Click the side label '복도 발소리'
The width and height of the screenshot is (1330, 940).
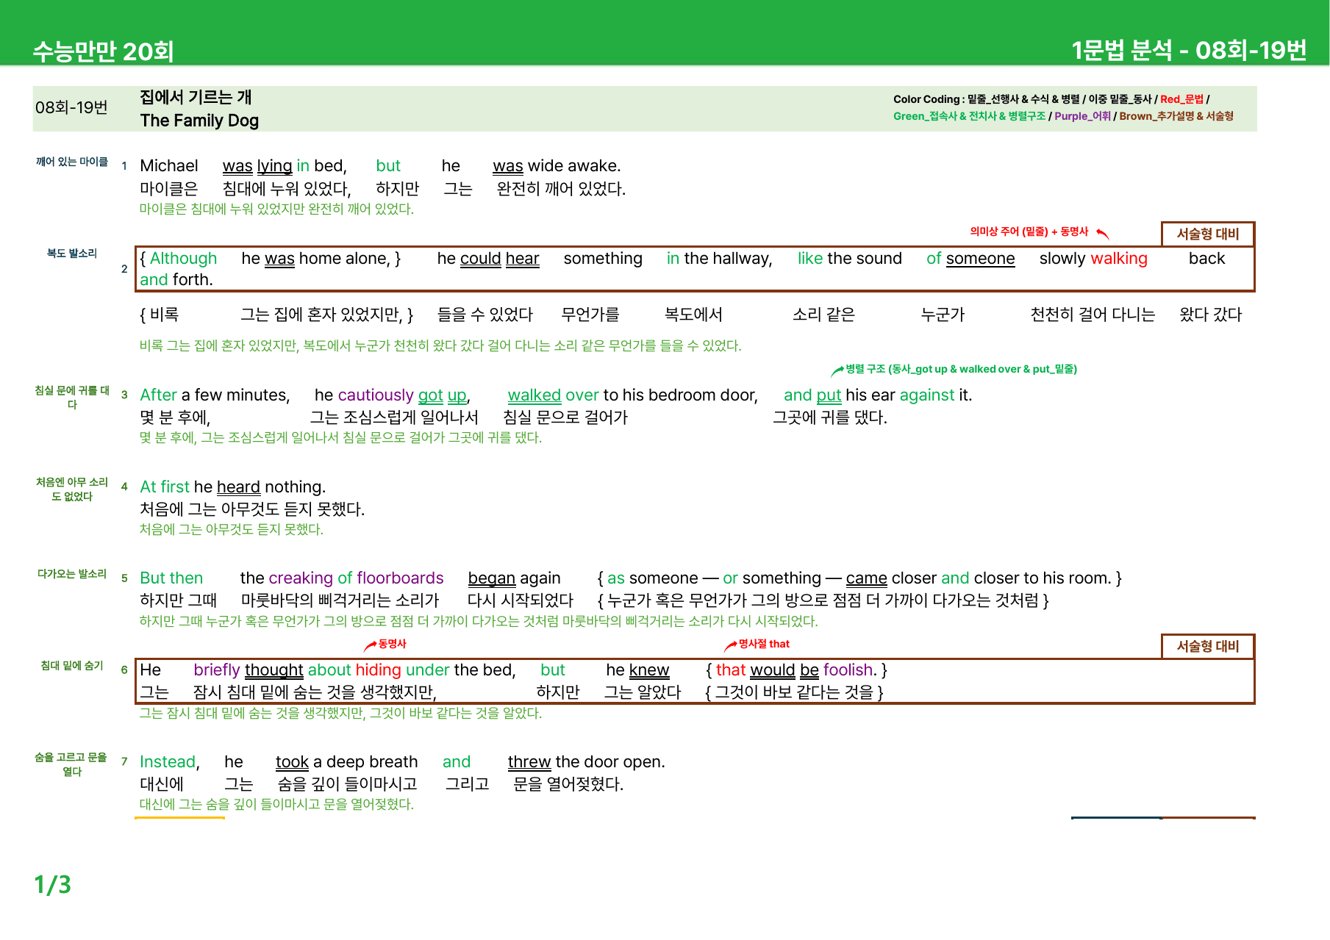(x=72, y=254)
